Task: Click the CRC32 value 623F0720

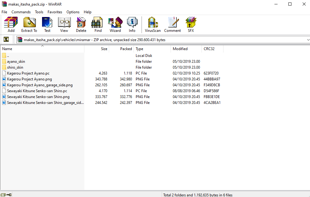Action: pyautogui.click(x=211, y=73)
